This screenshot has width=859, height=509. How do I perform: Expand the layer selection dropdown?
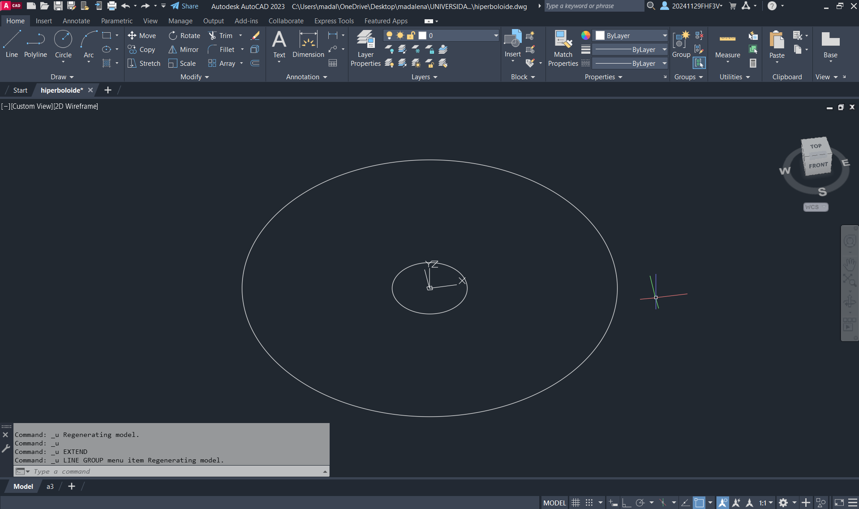[496, 36]
